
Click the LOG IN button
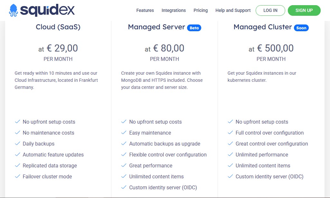coord(270,10)
